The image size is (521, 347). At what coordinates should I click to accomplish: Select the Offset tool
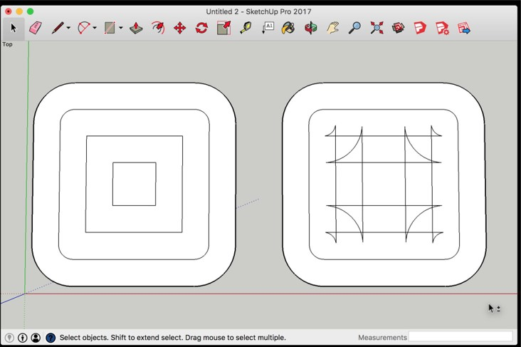coord(158,28)
